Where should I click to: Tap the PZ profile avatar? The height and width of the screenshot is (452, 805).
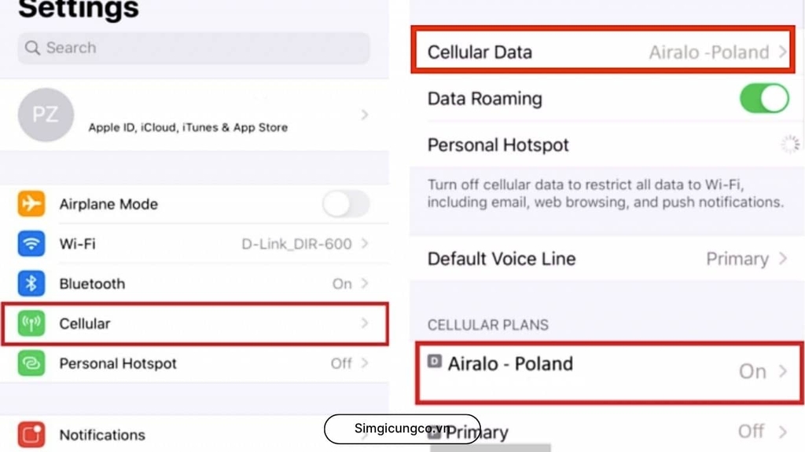(46, 115)
